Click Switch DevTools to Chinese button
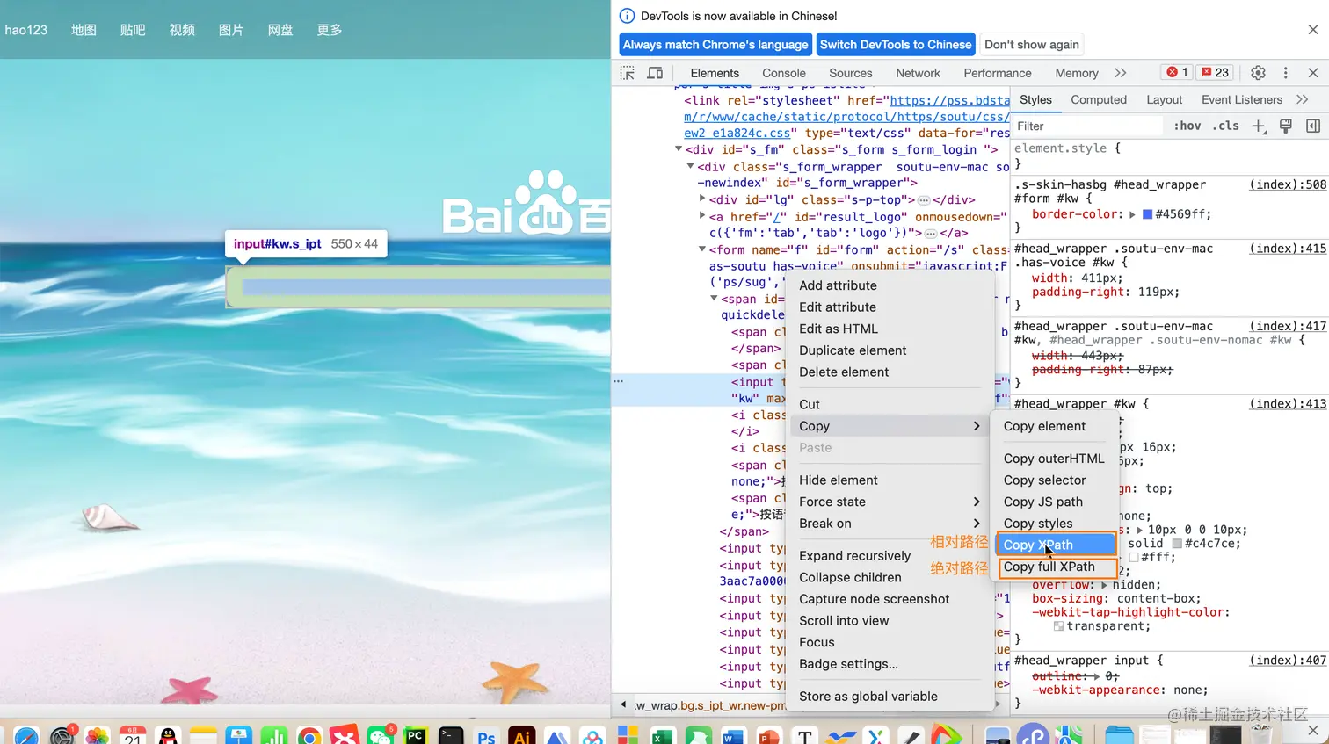Screen dimensions: 1329x744 (896, 45)
